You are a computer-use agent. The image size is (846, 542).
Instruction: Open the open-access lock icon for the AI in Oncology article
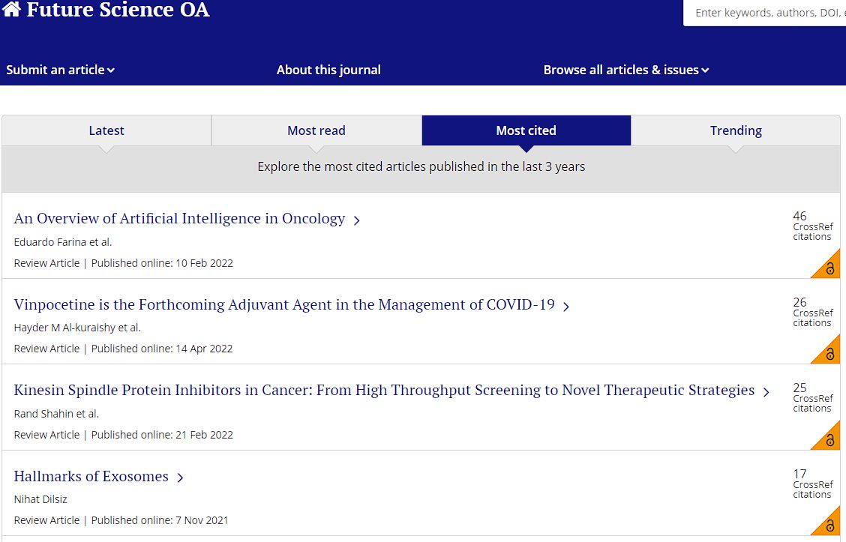[829, 268]
